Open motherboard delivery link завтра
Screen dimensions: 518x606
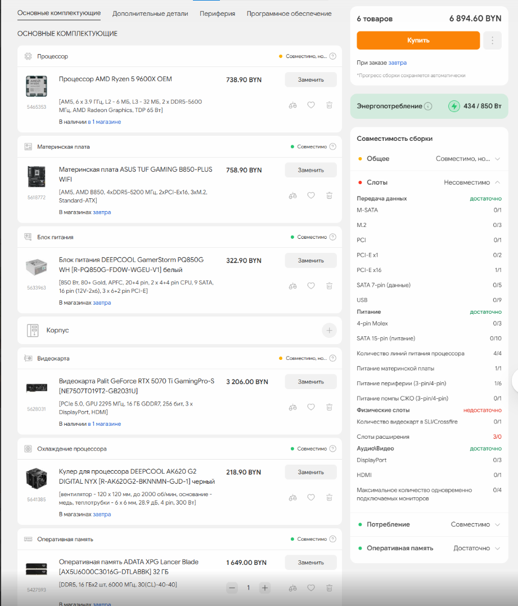tap(102, 212)
